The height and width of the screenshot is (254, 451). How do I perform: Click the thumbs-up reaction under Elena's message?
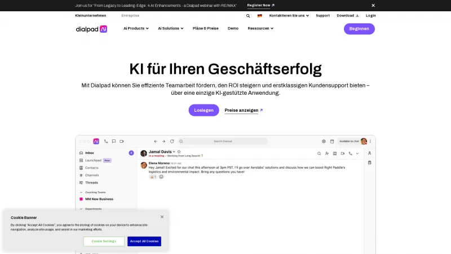click(153, 177)
